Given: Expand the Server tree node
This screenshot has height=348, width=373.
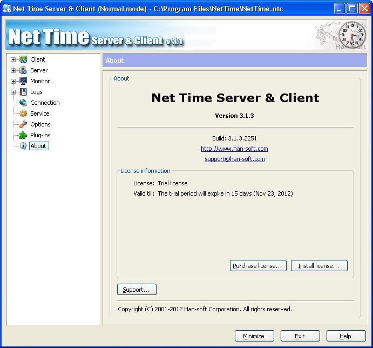Looking at the screenshot, I should pos(13,70).
